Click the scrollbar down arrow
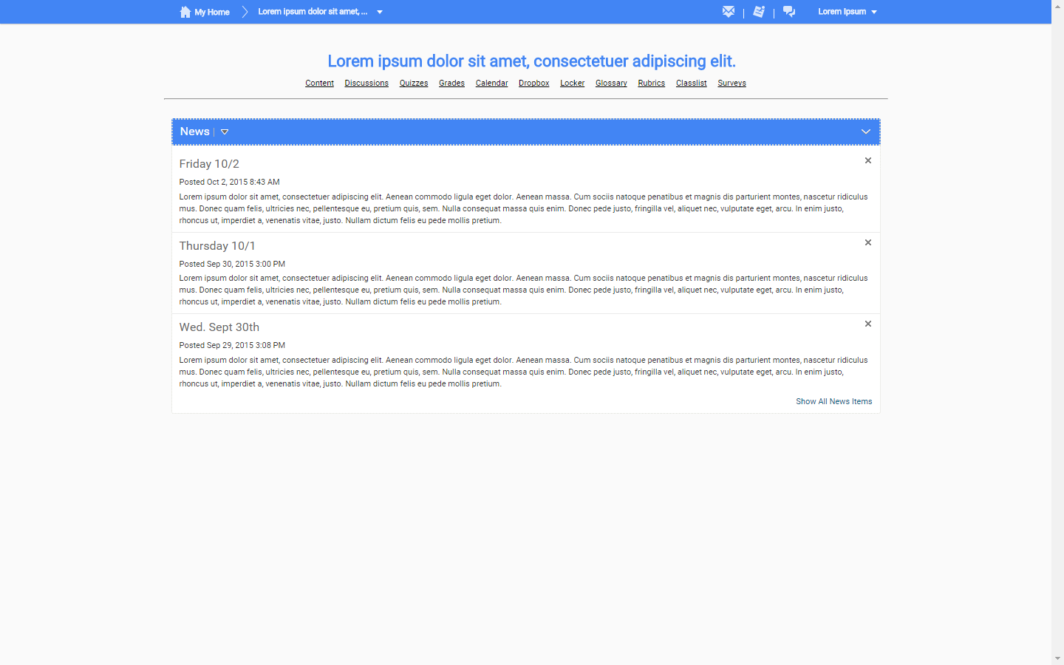This screenshot has height=665, width=1064. (x=1057, y=658)
